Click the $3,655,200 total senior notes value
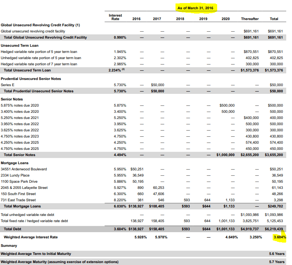The image size is (292, 265). 274,155
